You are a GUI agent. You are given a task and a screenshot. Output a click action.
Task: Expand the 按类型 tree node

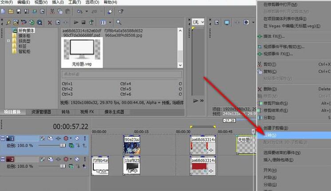[8, 41]
